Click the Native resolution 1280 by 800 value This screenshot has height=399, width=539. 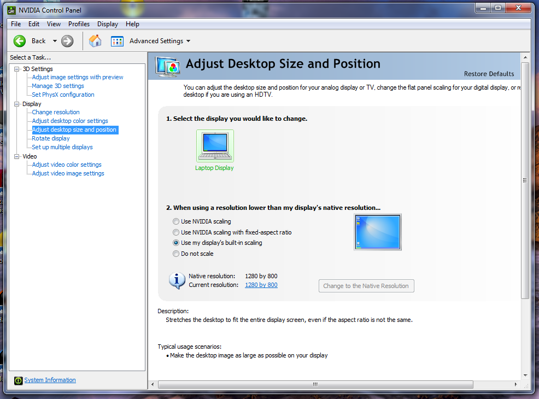(x=261, y=276)
